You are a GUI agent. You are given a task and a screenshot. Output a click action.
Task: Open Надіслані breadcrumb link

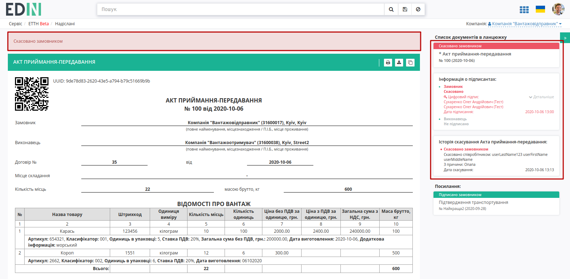pos(65,24)
